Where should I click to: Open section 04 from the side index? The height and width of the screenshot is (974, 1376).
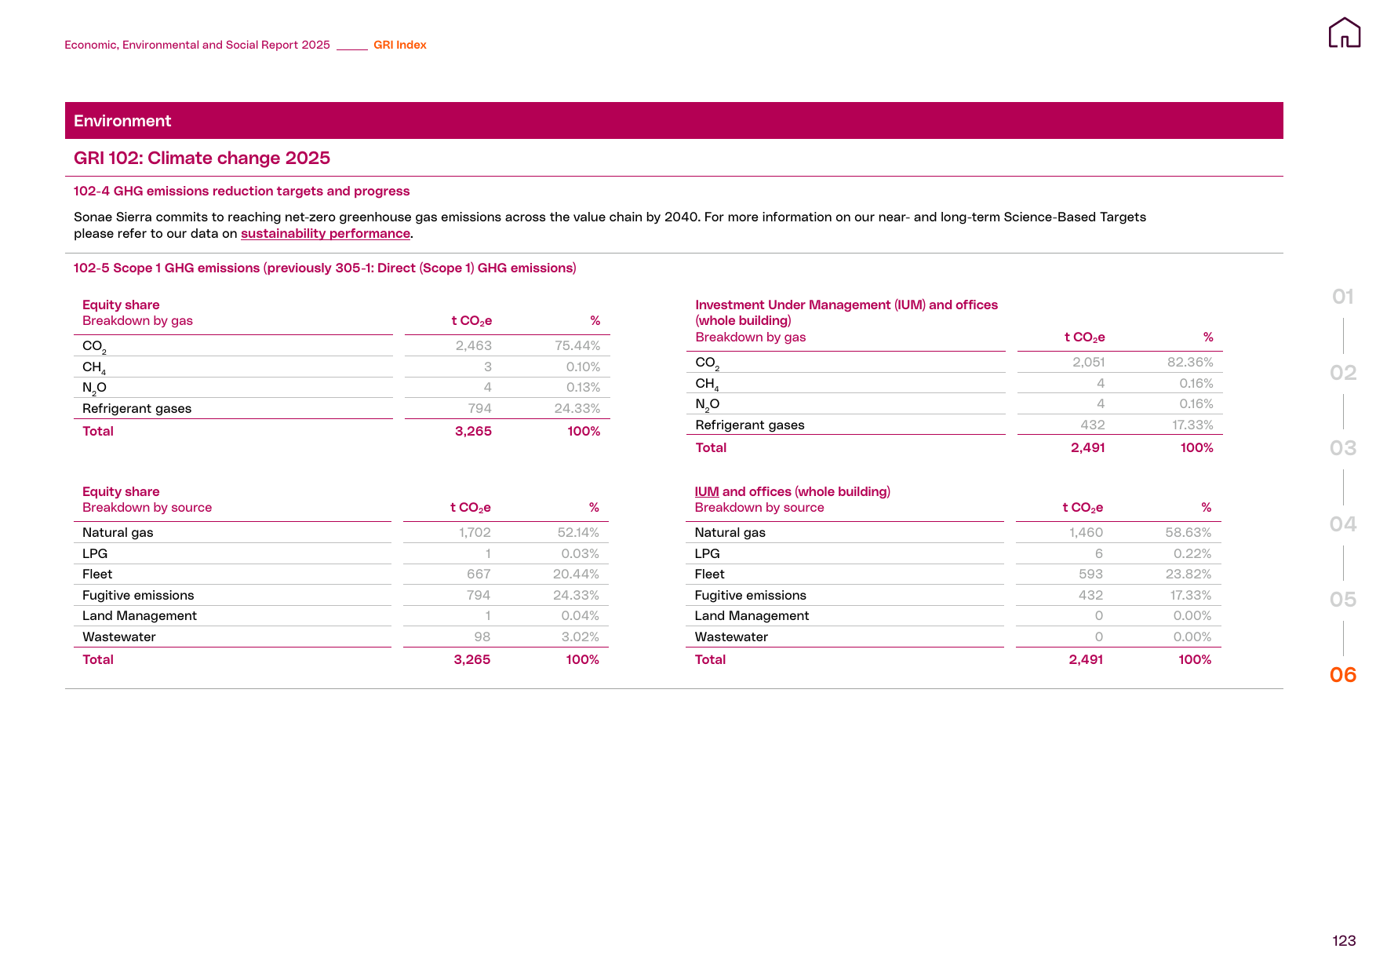[1343, 524]
